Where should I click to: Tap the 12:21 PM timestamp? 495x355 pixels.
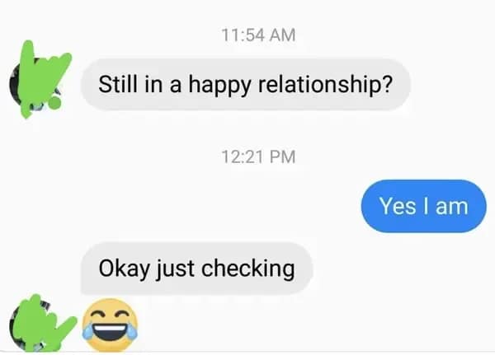click(x=258, y=156)
